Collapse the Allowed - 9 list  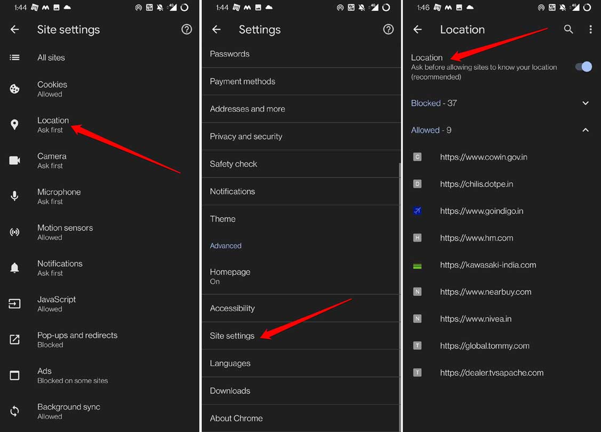tap(502, 130)
